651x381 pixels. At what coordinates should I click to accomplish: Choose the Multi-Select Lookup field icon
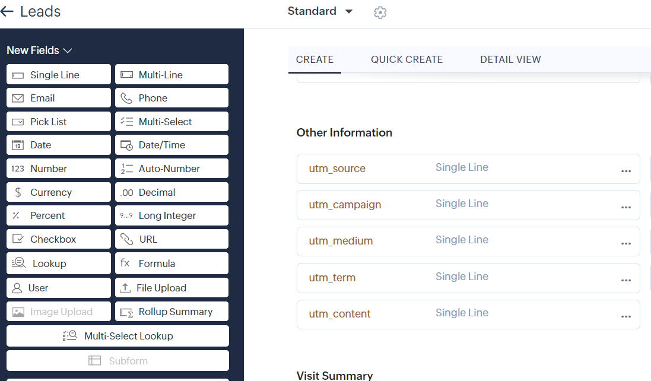click(x=70, y=336)
